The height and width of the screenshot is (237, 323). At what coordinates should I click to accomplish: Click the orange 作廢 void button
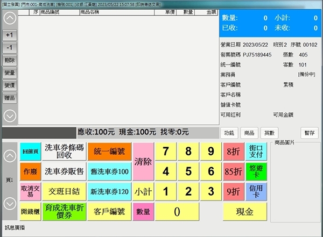click(31, 171)
